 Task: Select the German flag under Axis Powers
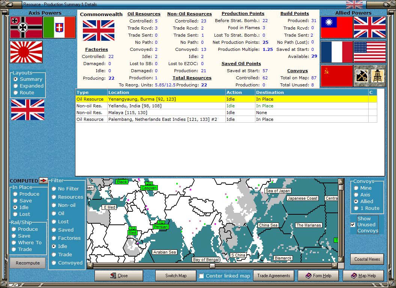tap(26, 27)
